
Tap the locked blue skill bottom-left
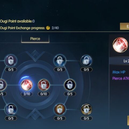pos(11,109)
